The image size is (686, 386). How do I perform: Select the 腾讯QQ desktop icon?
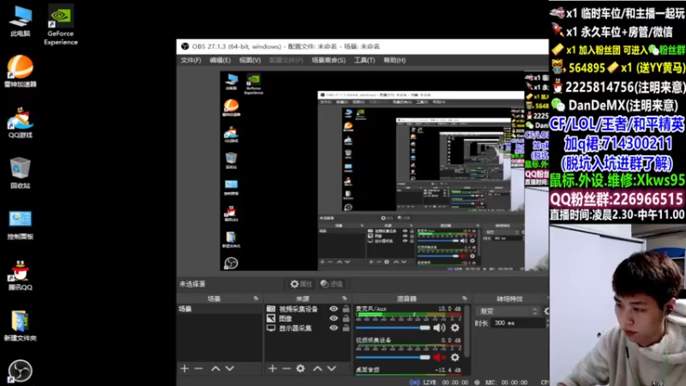(20, 274)
